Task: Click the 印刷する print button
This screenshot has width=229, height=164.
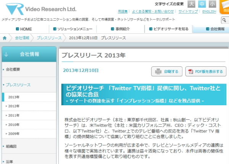Action: 167,71
